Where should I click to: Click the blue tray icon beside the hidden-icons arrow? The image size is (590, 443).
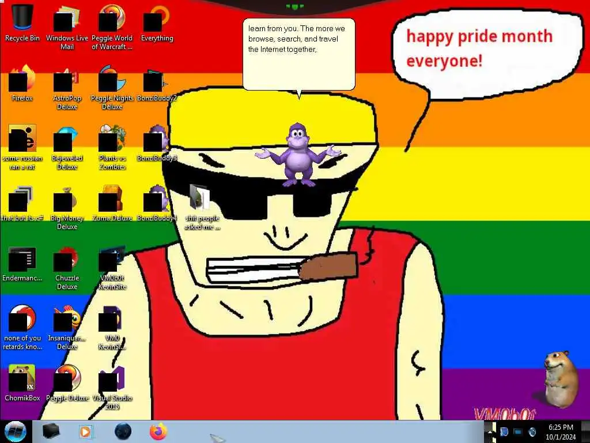pos(504,431)
